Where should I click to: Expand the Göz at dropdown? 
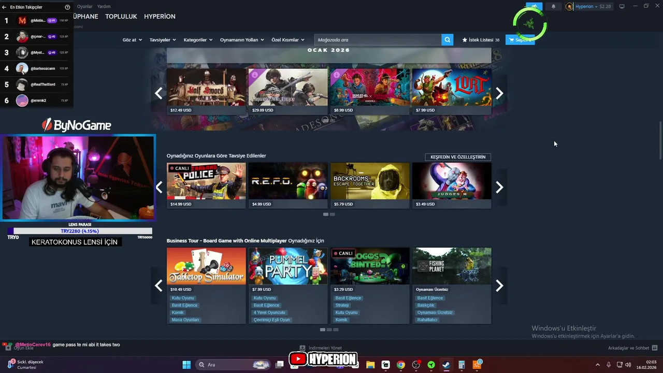pos(132,40)
